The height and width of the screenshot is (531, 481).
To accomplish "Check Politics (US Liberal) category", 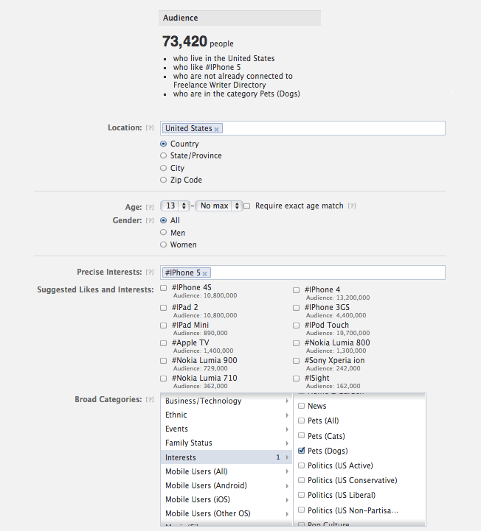I will click(x=301, y=495).
